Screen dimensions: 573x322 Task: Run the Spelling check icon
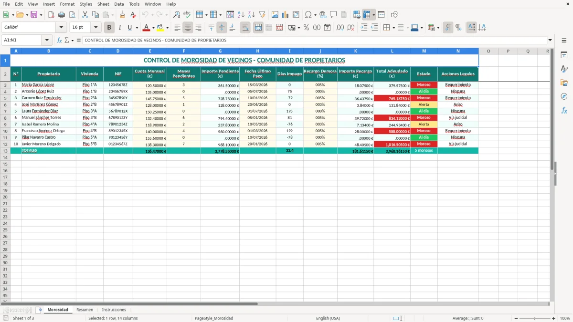(187, 15)
